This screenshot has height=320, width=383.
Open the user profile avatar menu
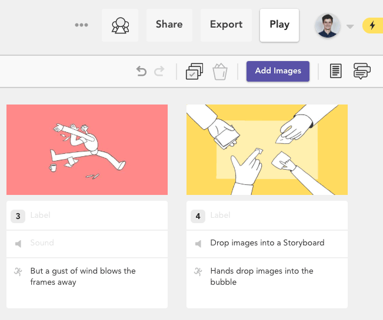(x=327, y=26)
